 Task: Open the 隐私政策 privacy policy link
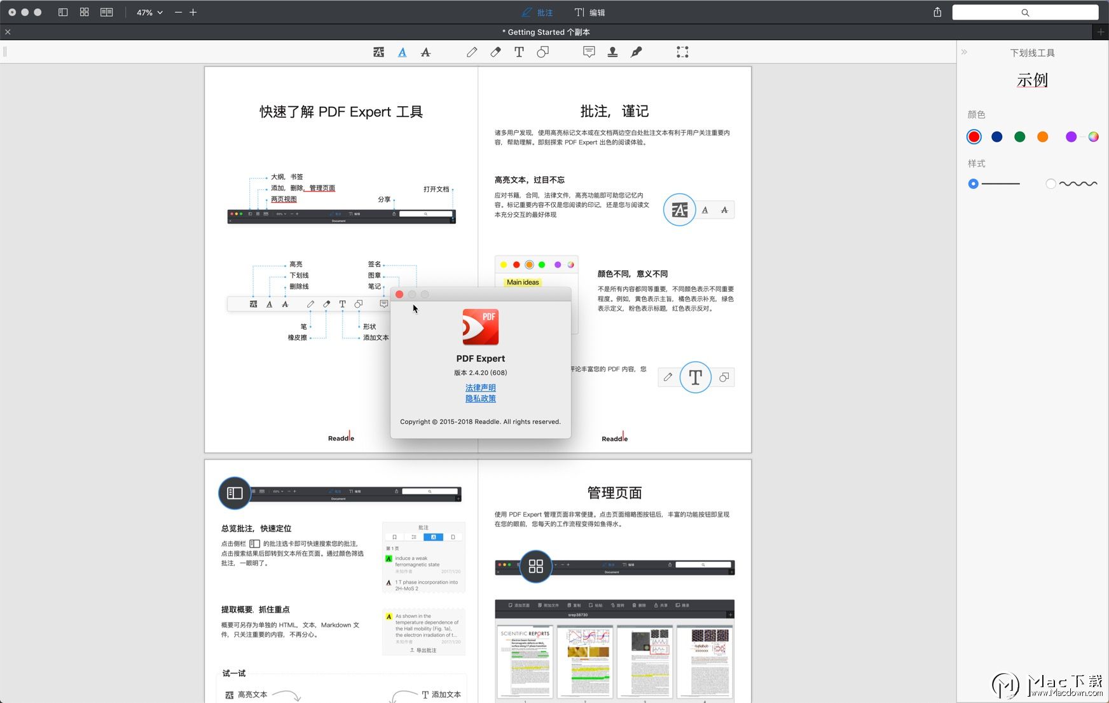(x=481, y=399)
